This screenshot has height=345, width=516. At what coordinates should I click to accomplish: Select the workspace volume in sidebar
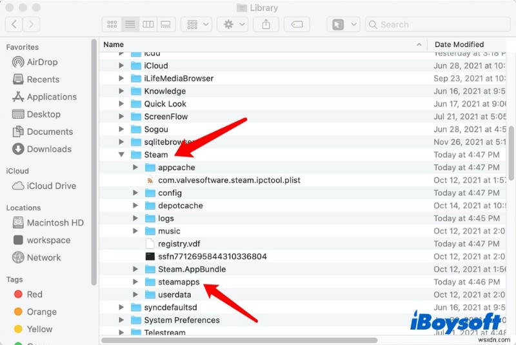[x=41, y=240]
